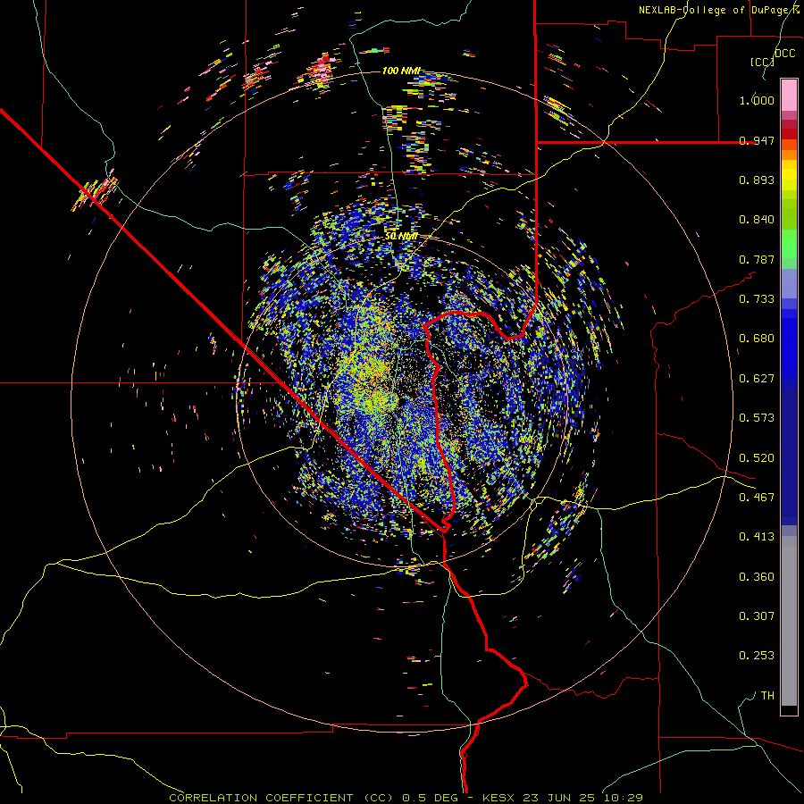Click the 0.627 scale value
The width and height of the screenshot is (804, 804).
[x=757, y=379]
